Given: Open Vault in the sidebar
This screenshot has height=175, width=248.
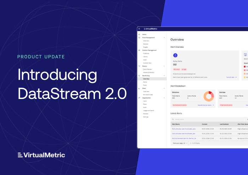Looking at the screenshot, I should (x=145, y=60).
